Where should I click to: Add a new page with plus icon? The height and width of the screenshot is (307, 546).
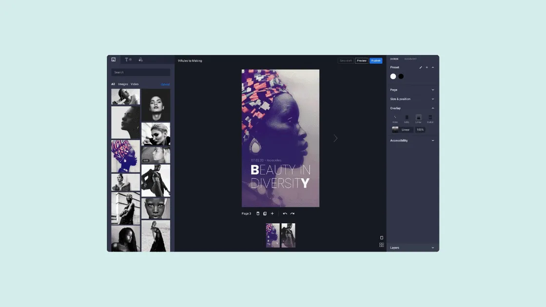tap(272, 213)
